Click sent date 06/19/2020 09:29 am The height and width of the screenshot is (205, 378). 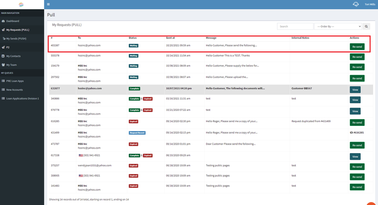178,155
